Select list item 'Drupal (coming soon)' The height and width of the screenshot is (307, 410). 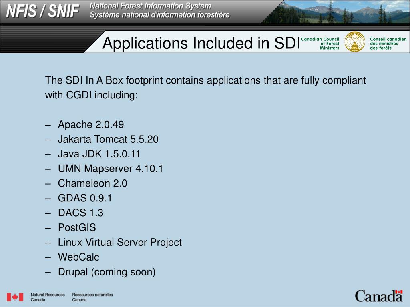[107, 272]
